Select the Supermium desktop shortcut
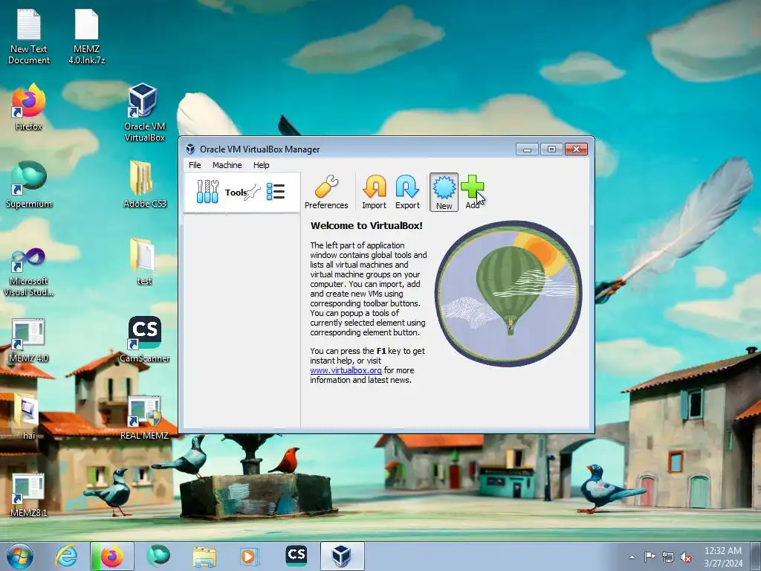The width and height of the screenshot is (761, 571). [29, 184]
